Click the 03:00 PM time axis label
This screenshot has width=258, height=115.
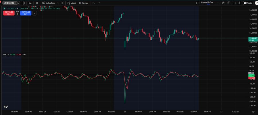pyautogui.click(x=111, y=112)
